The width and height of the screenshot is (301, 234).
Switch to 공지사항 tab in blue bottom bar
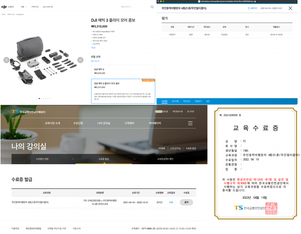click(175, 101)
